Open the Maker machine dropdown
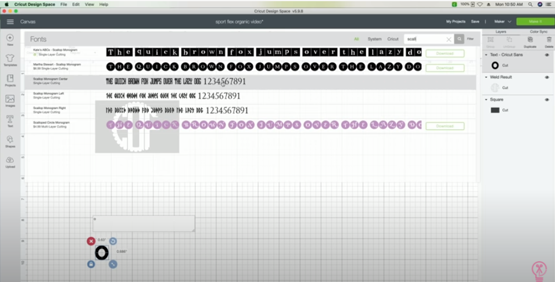The width and height of the screenshot is (555, 282). [503, 21]
